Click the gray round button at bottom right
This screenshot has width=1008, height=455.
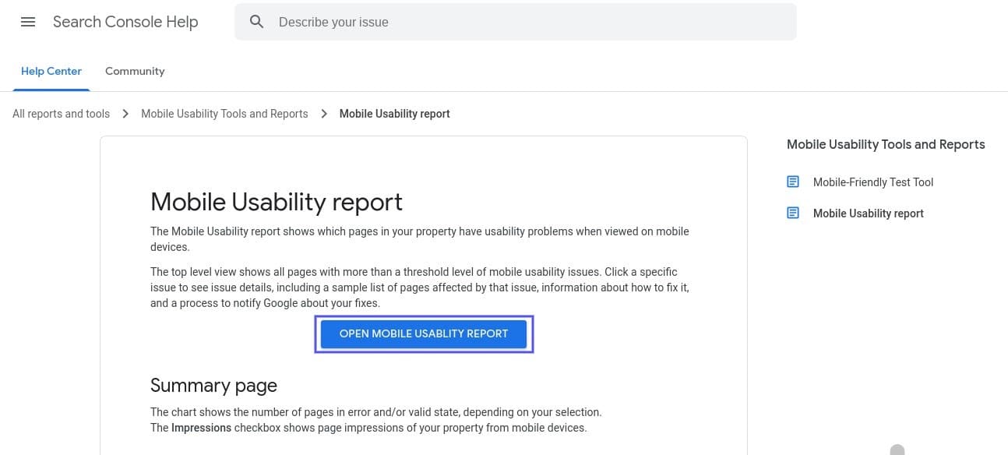pyautogui.click(x=897, y=450)
